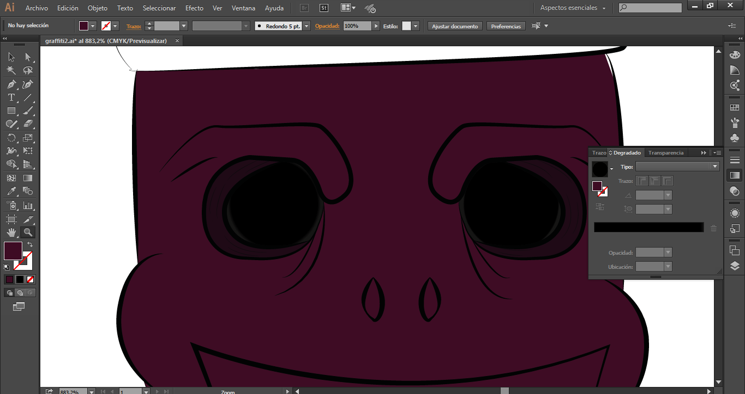Open Adobe Bridge with the Br button
The width and height of the screenshot is (745, 394).
[x=304, y=8]
